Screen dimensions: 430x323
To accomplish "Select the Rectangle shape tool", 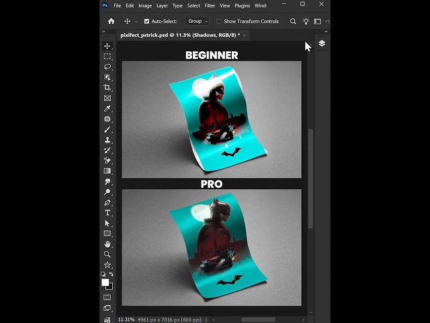I will tap(107, 234).
